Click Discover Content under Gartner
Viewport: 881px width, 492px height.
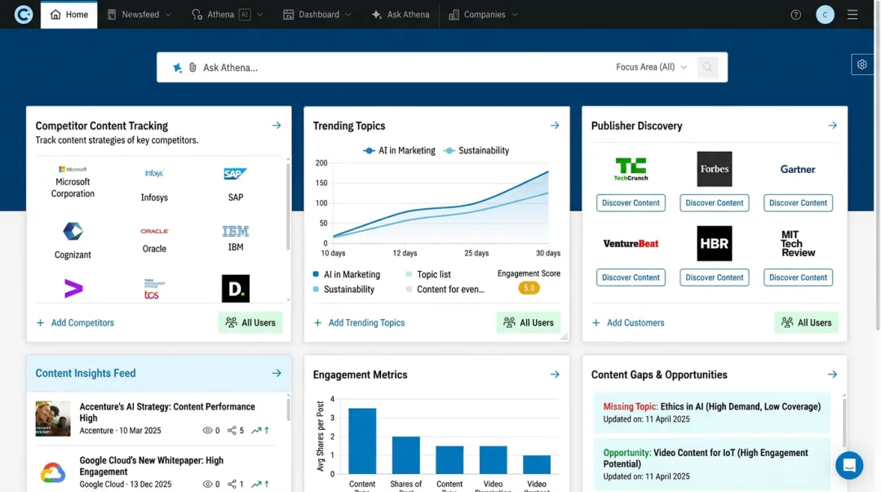[x=798, y=203]
